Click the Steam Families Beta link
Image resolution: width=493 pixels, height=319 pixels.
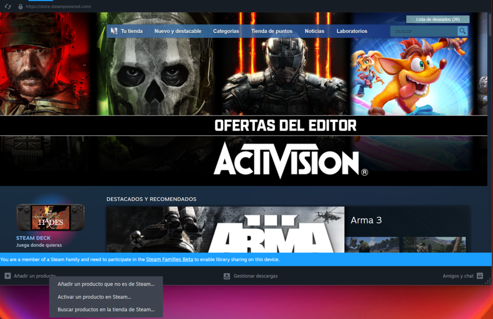[x=169, y=259]
